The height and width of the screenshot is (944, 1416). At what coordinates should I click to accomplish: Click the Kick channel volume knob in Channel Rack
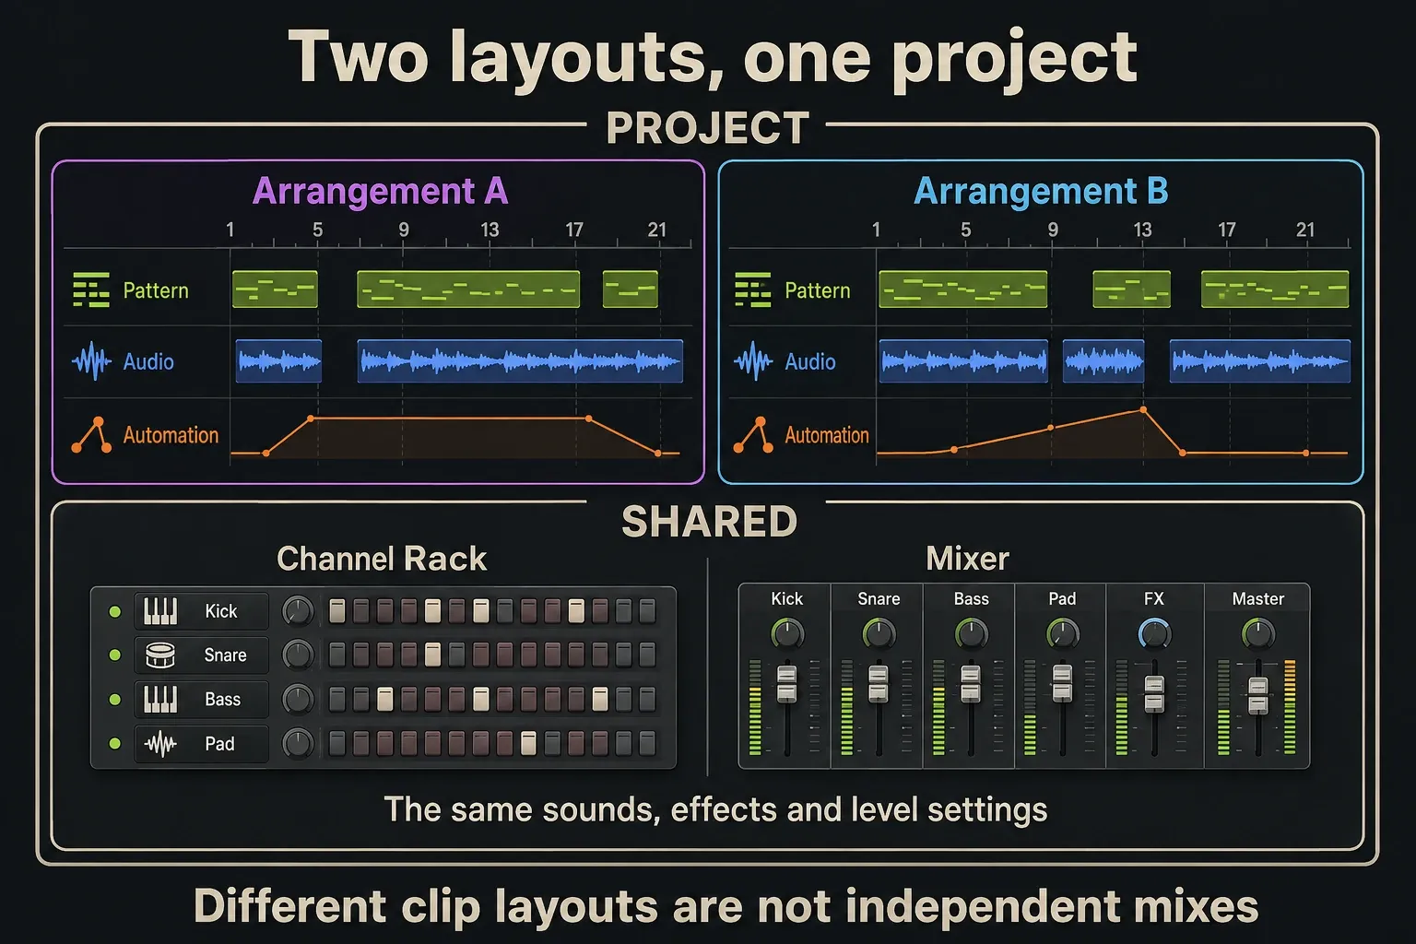tap(298, 610)
